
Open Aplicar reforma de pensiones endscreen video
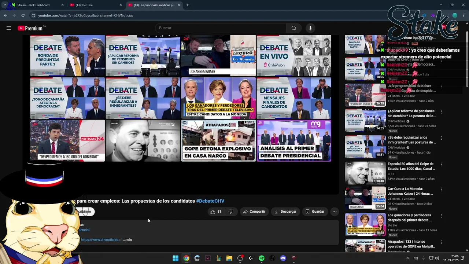click(143, 55)
